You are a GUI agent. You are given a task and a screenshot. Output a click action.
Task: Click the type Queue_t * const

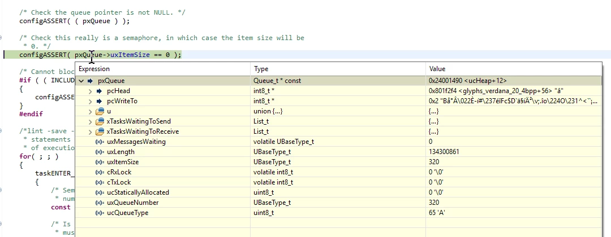tap(277, 81)
